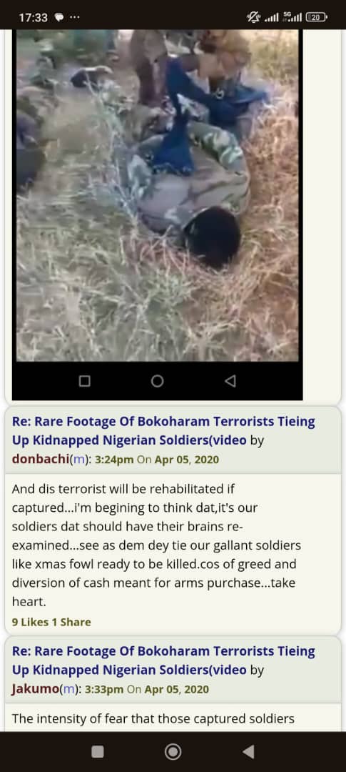The height and width of the screenshot is (772, 346).
Task: Open the Jakumo user profile
Action: coord(35,689)
